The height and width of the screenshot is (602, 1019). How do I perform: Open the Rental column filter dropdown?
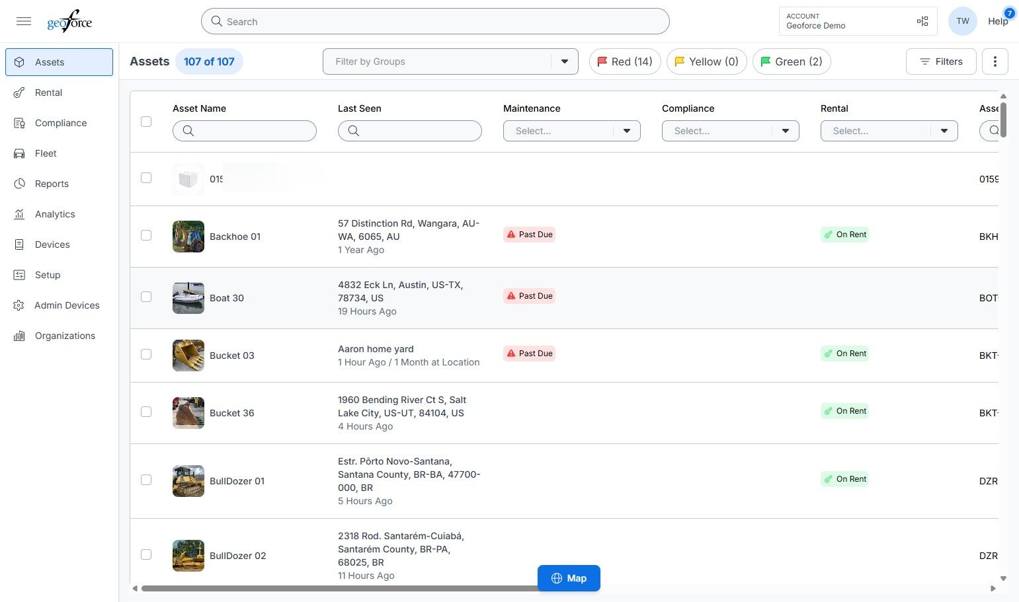tap(889, 131)
